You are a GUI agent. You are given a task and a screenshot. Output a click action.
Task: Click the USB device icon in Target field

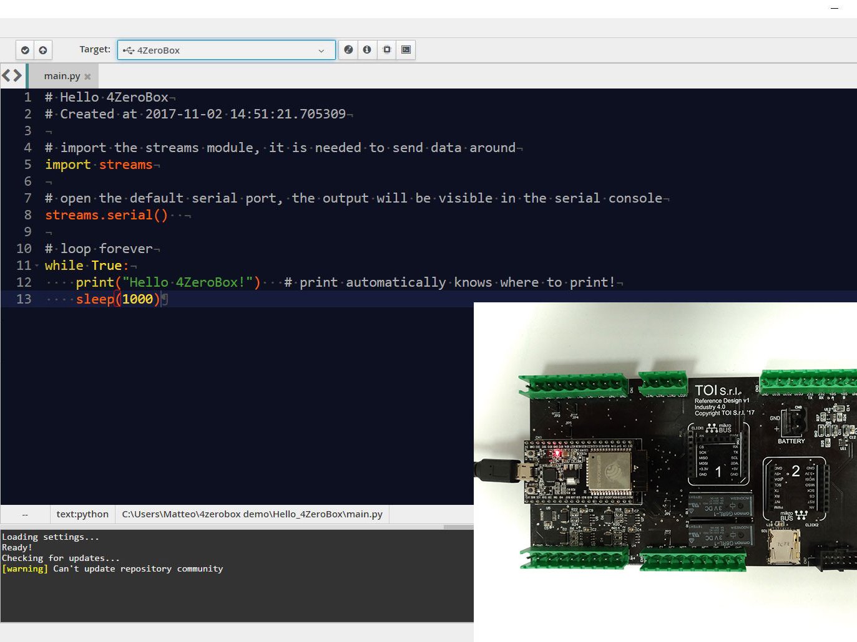129,50
